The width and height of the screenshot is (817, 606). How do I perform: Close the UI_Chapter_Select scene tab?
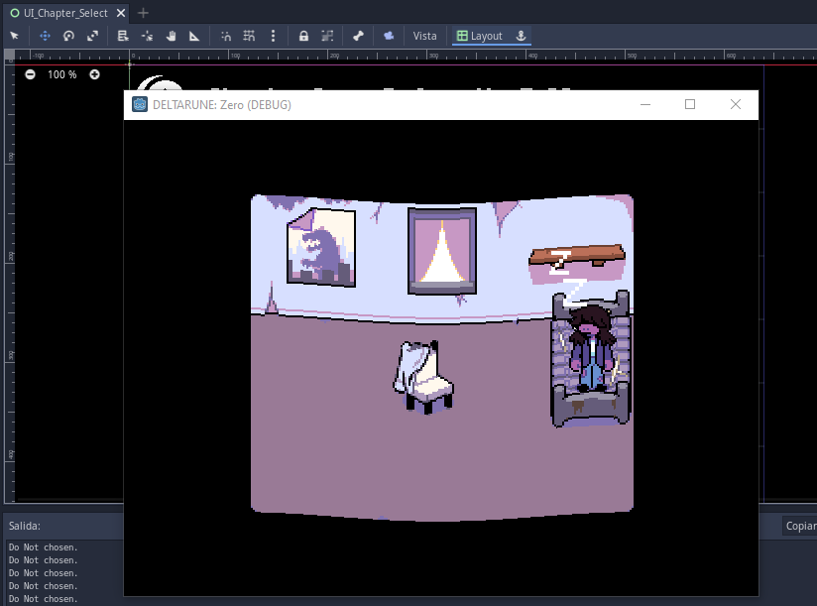(121, 13)
